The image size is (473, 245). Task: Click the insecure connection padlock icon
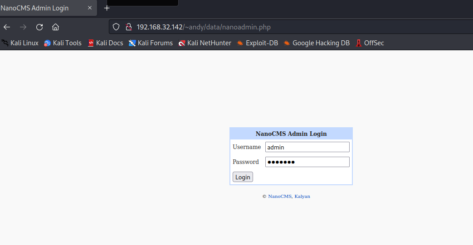tap(128, 27)
